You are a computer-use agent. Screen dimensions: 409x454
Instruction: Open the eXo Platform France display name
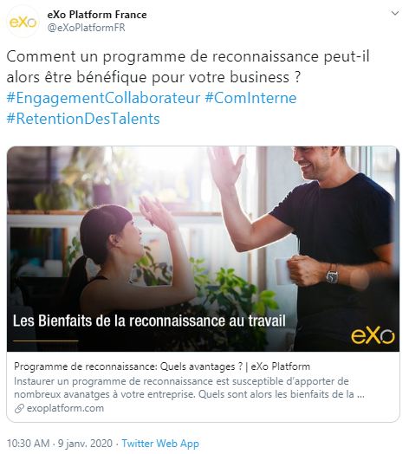click(97, 15)
